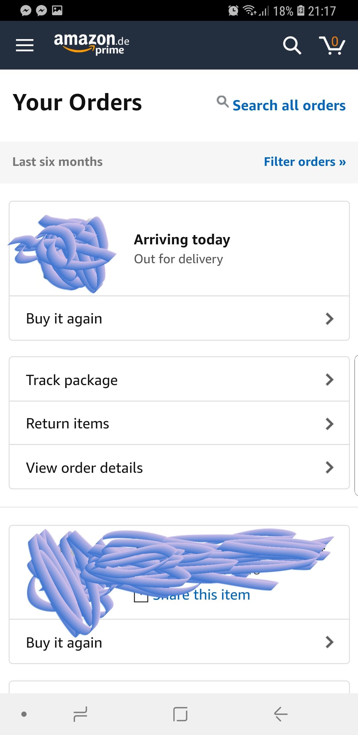Tap the Android home button

[180, 714]
